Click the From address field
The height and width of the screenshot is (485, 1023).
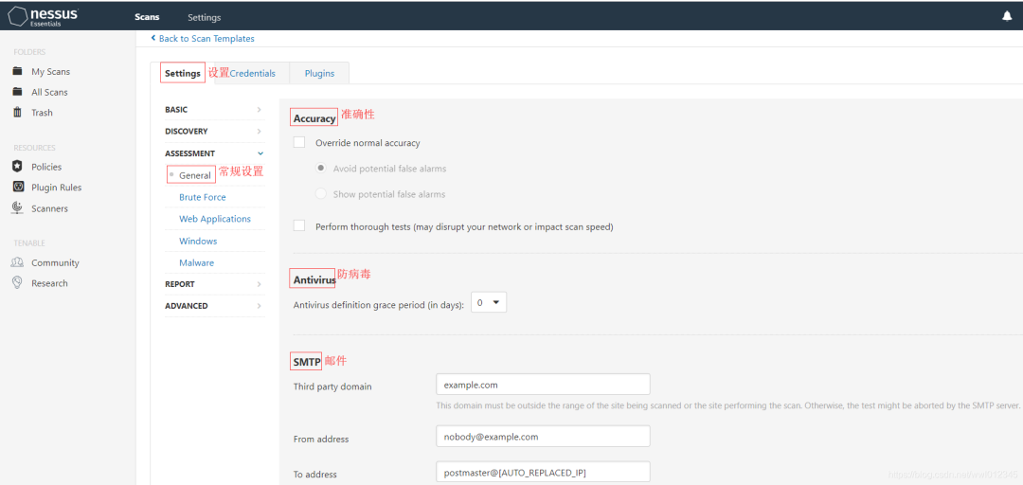[543, 436]
